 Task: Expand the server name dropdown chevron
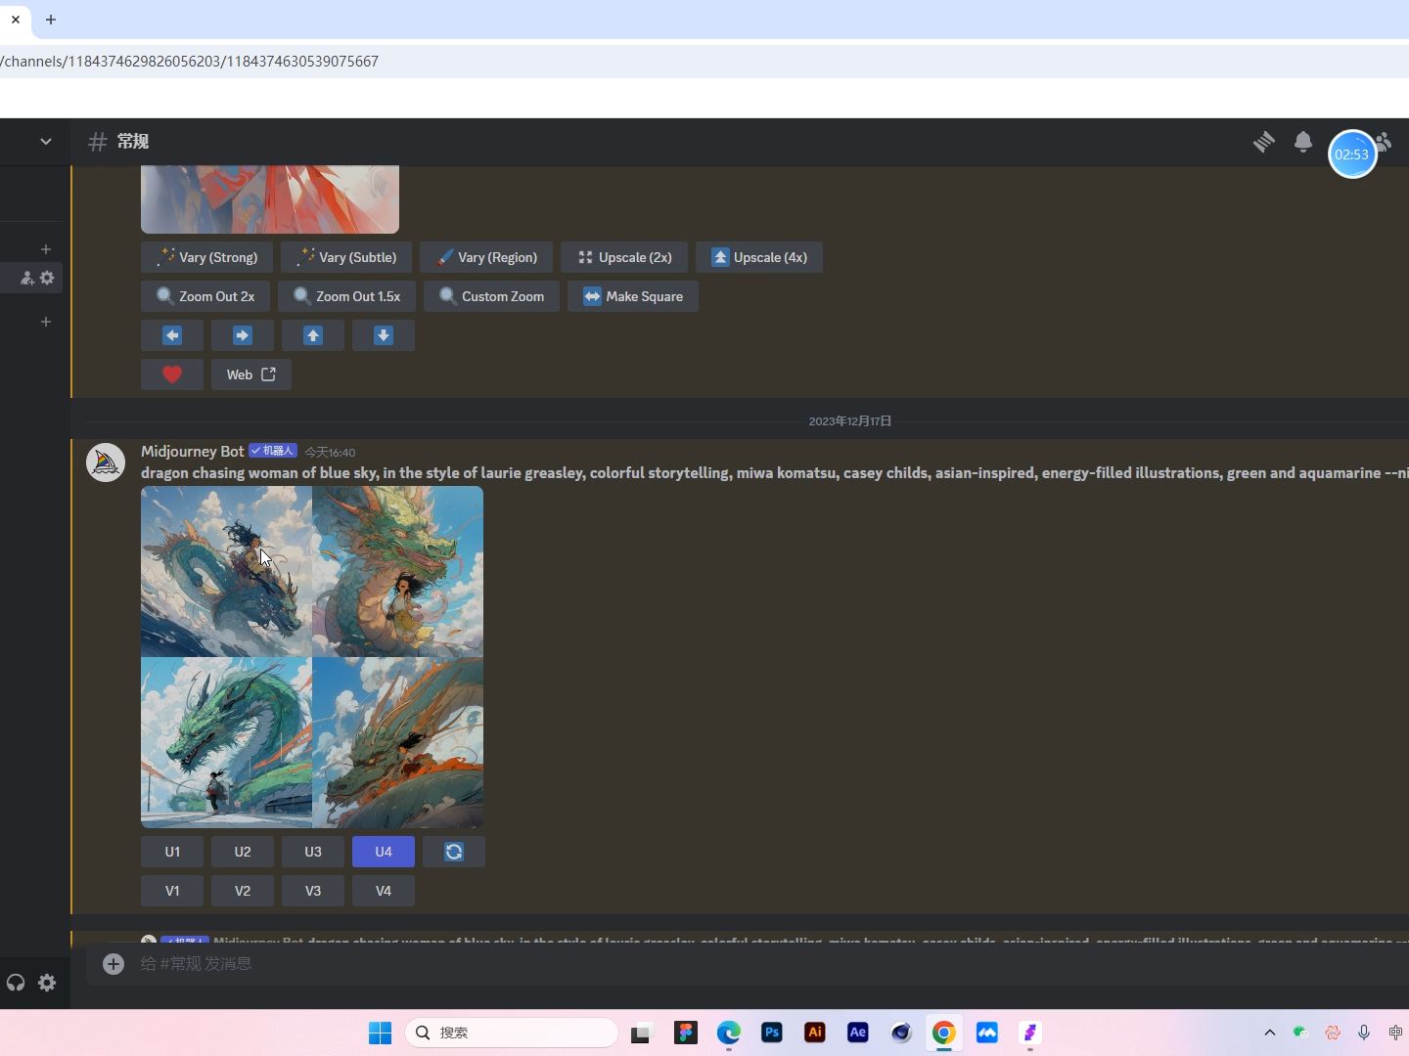pos(45,142)
